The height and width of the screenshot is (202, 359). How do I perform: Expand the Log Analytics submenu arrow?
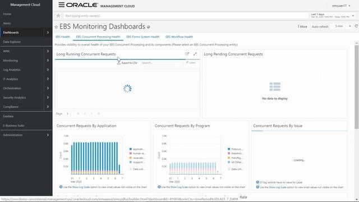click(x=48, y=70)
